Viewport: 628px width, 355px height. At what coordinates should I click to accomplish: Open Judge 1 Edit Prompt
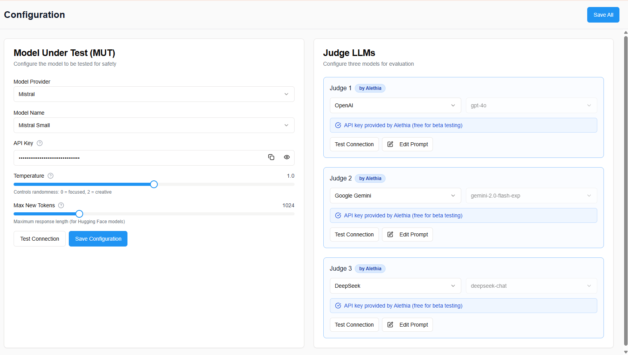(407, 144)
